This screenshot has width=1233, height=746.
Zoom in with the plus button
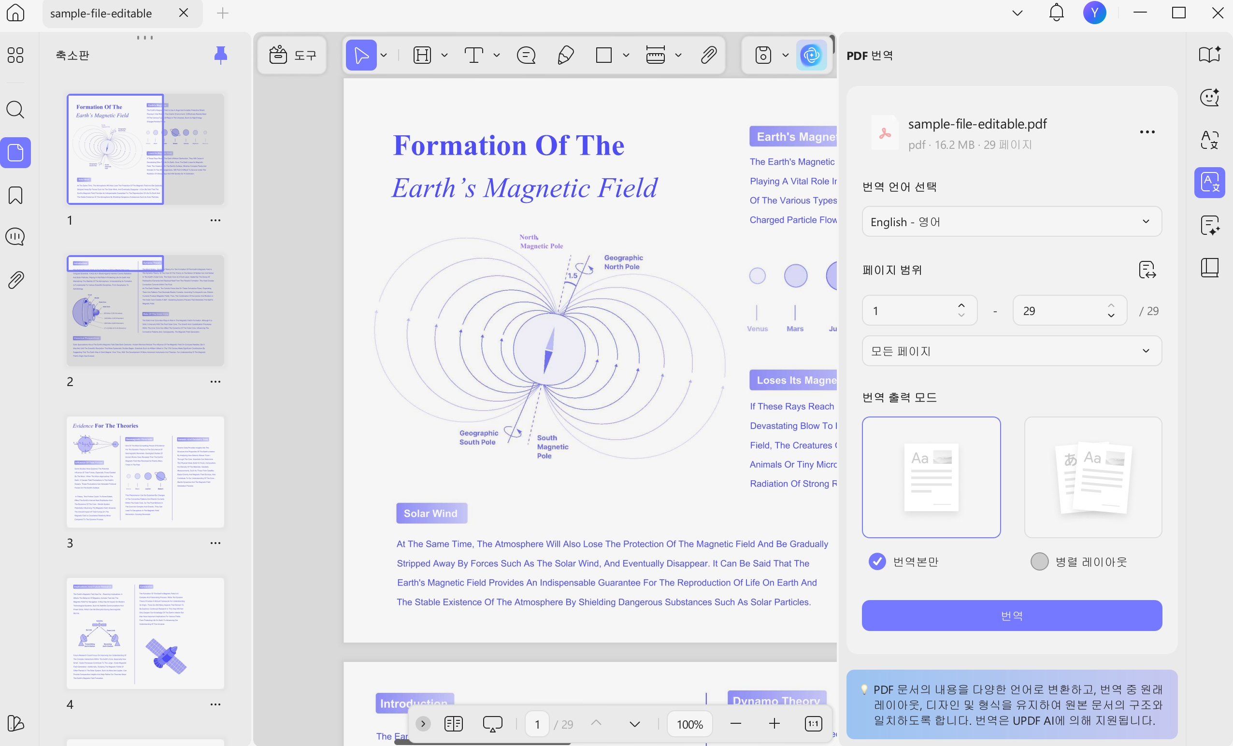coord(774,723)
